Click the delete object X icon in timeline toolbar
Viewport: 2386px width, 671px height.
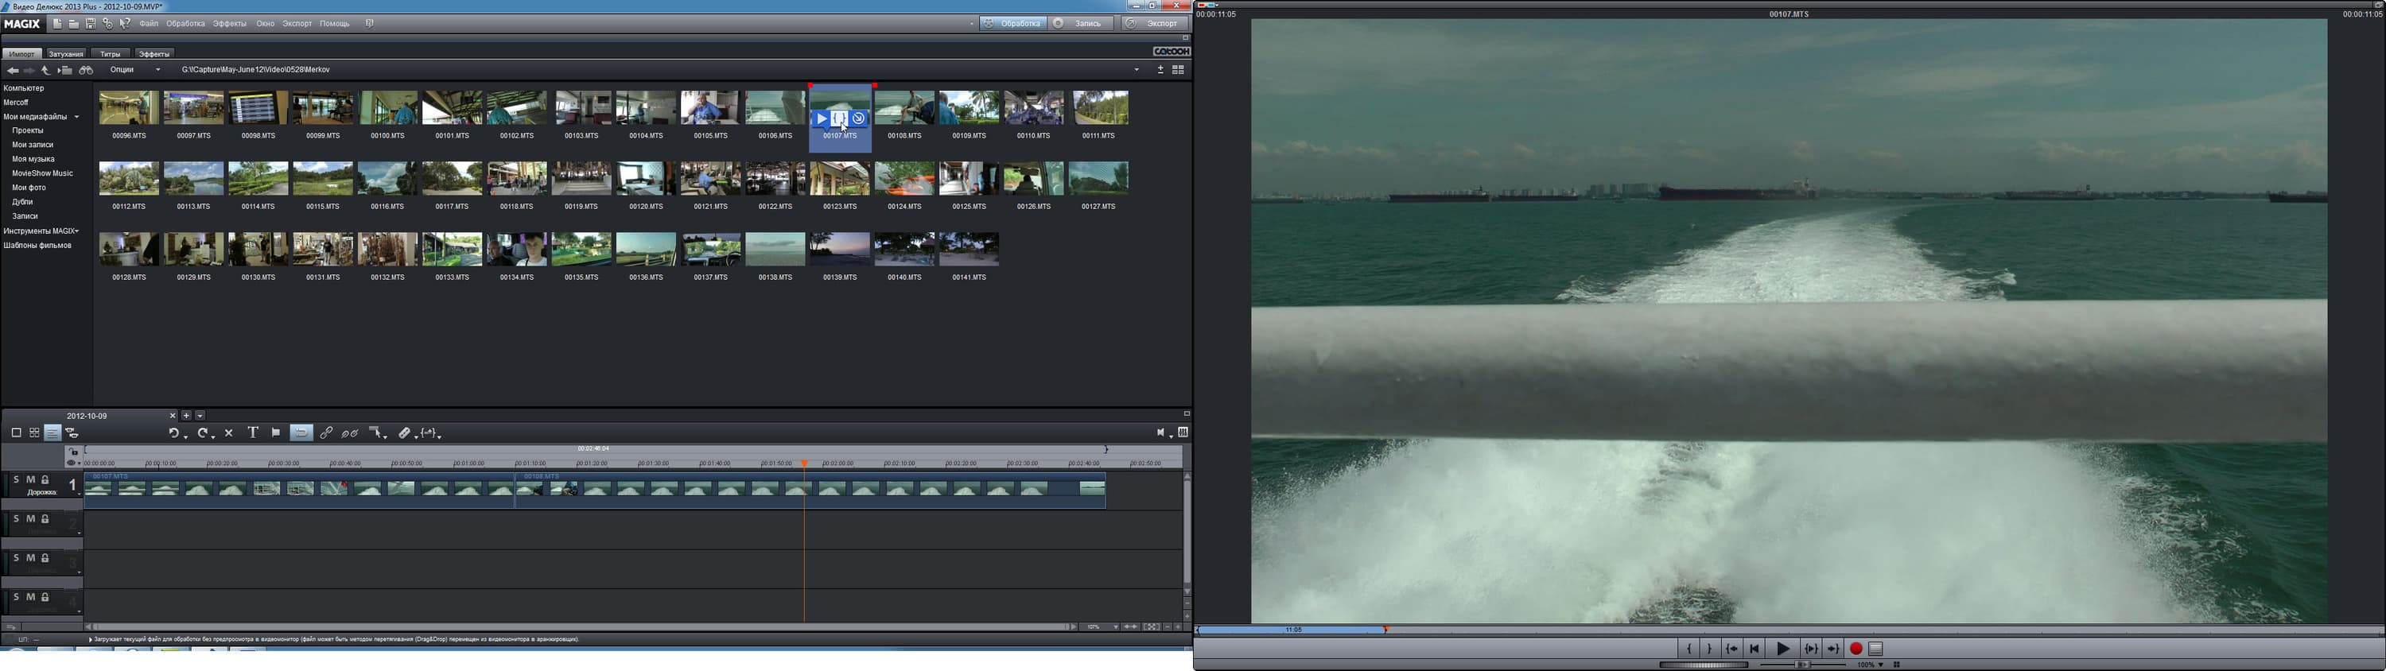click(x=229, y=433)
